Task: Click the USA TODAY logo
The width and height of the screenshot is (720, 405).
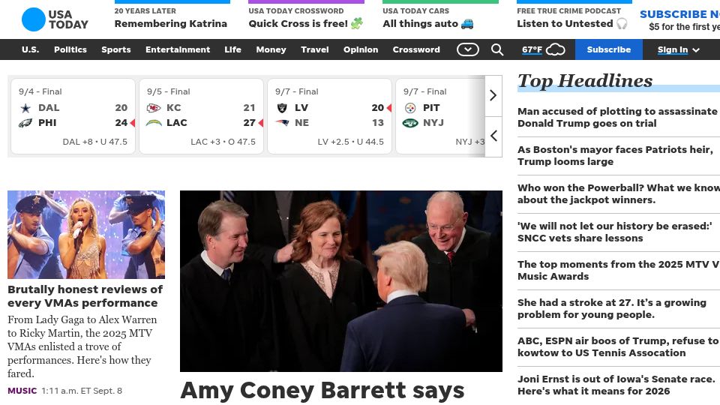Action: (x=55, y=19)
